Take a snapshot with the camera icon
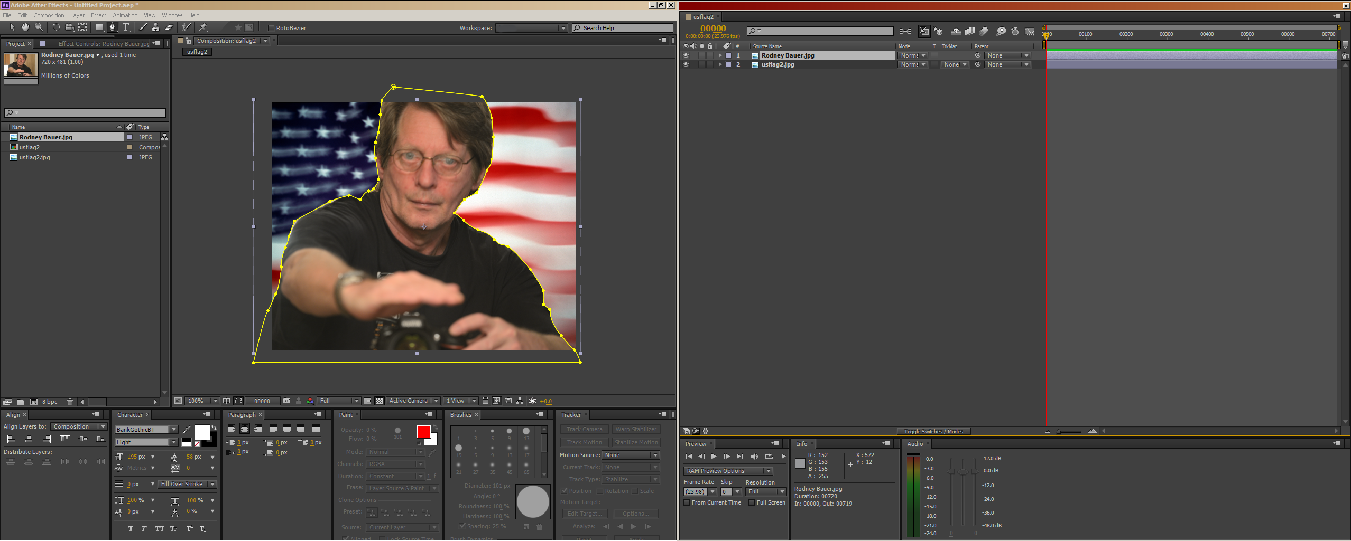The height and width of the screenshot is (541, 1351). (x=286, y=401)
